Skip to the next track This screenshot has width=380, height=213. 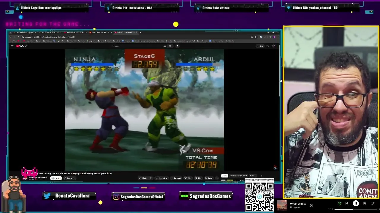tap(365, 204)
